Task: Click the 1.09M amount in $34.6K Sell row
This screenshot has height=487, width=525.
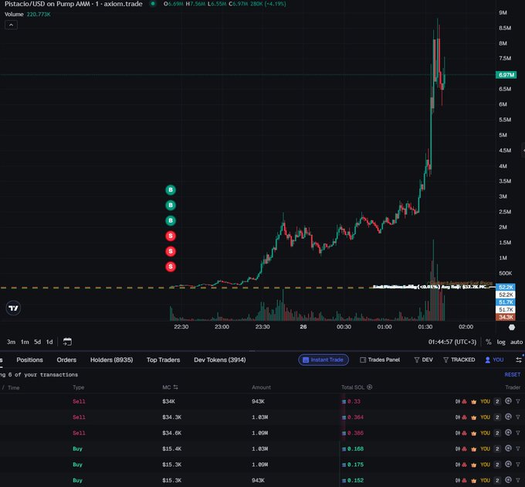Action: (x=260, y=433)
